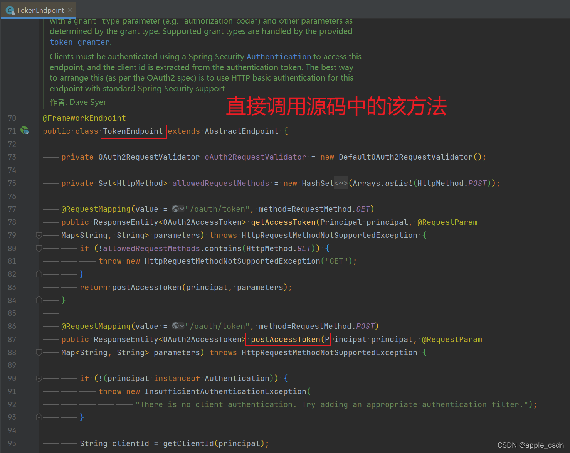570x453 pixels.
Task: Click the @RequestParam annotation on line 87
Action: tap(452, 339)
